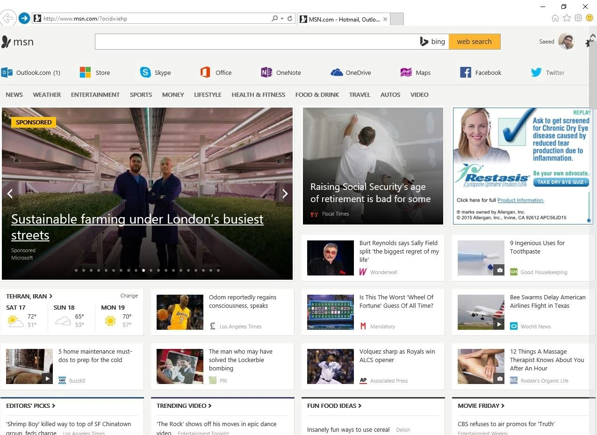Open the SPORTS menu item

141,94
